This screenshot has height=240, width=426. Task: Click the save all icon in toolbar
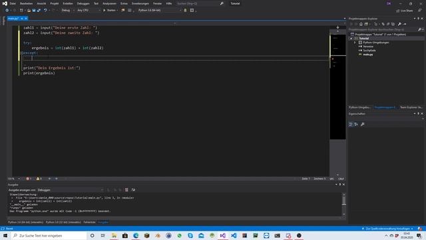pos(39,11)
